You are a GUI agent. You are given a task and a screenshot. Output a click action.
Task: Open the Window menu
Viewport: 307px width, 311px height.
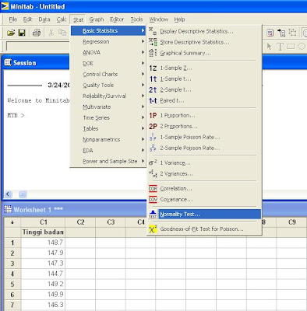tap(158, 19)
